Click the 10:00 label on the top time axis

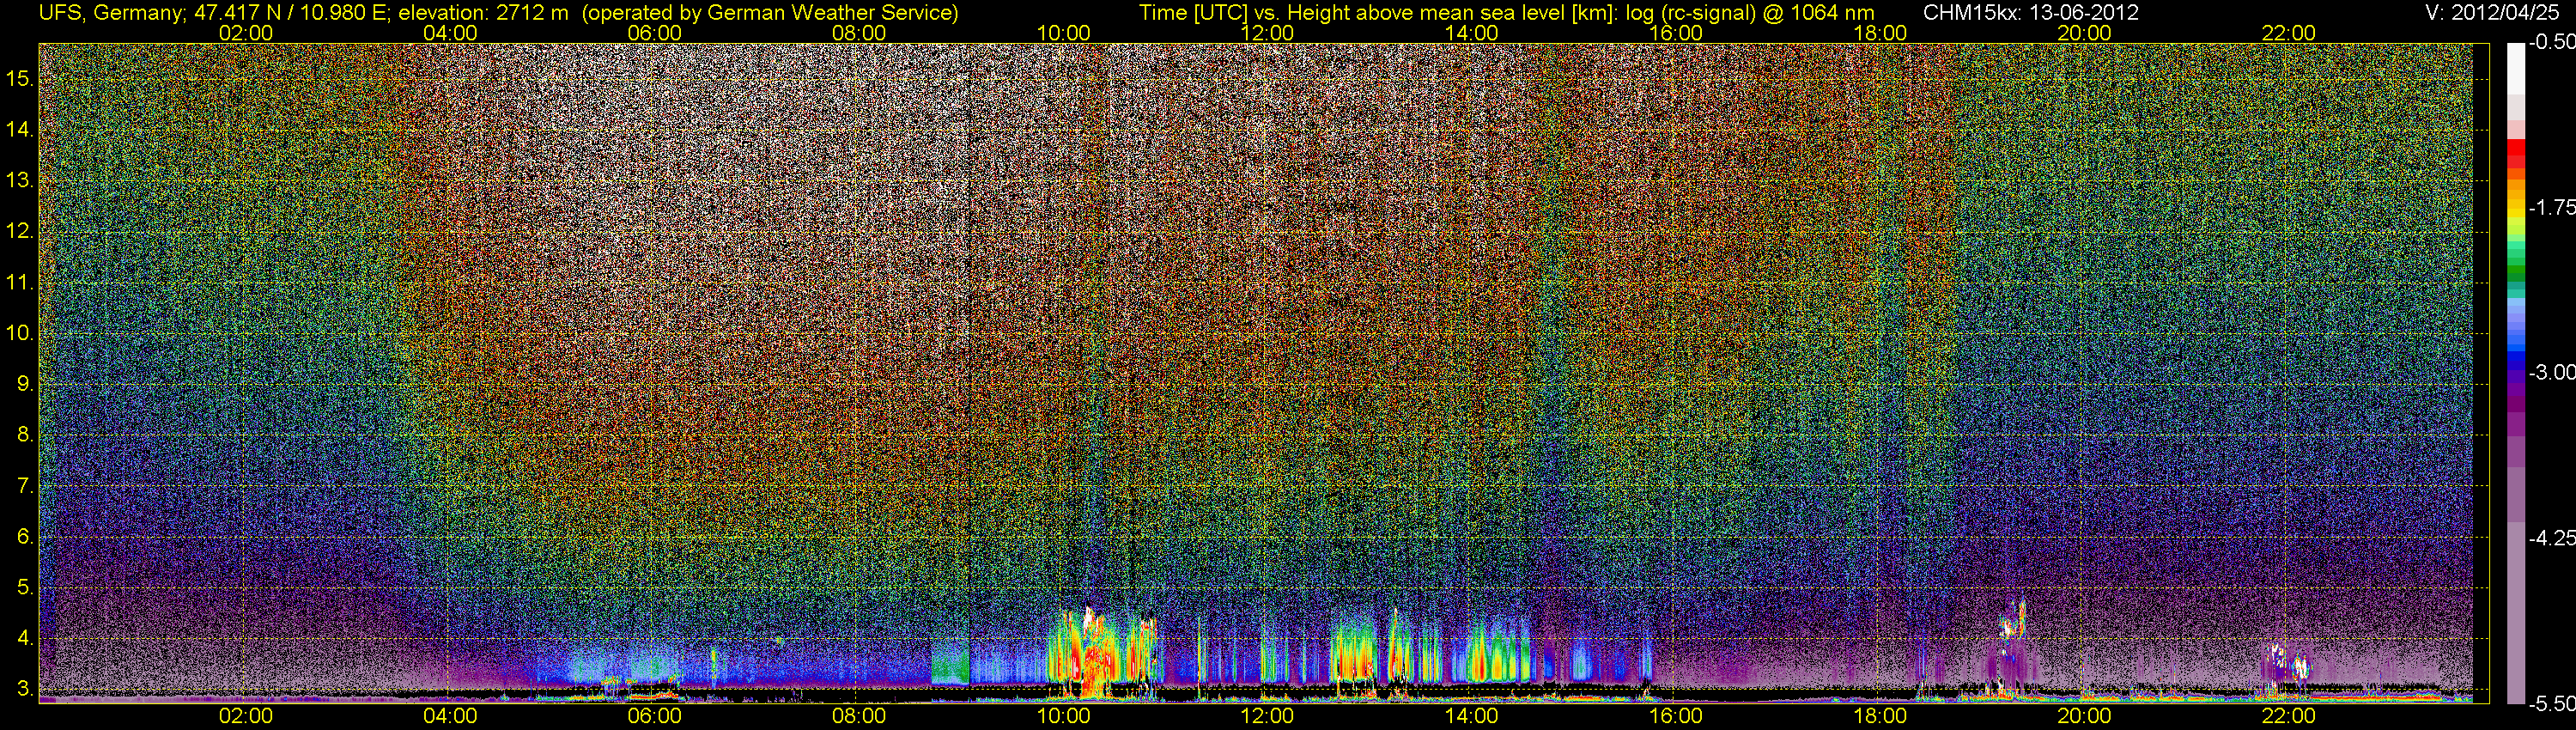[x=1062, y=33]
